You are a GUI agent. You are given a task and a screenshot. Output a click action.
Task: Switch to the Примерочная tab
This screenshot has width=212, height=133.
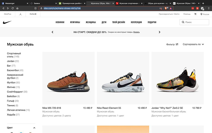click(x=72, y=3)
